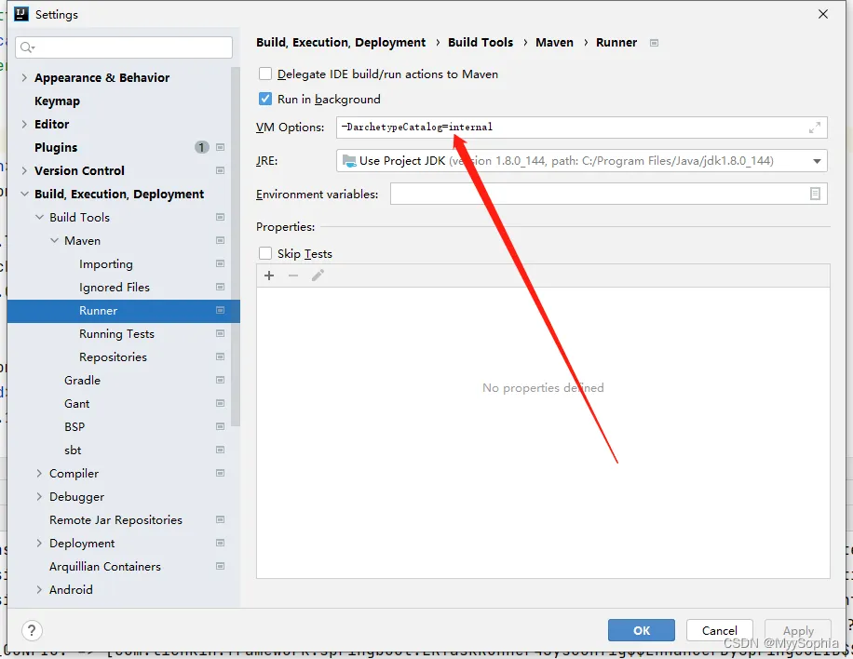The height and width of the screenshot is (659, 853).
Task: Open Arquillian Containers page
Action: click(x=105, y=567)
